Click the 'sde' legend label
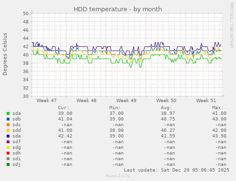Screen dimensions: 236x181 tap(17, 136)
